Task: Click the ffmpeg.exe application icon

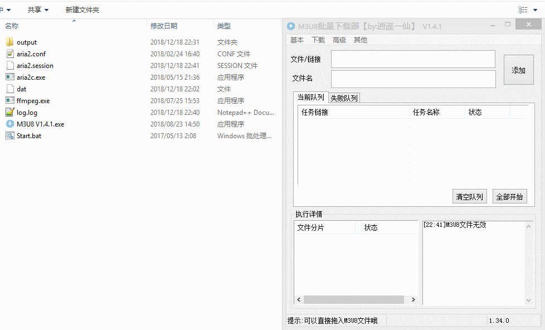Action: pos(10,100)
